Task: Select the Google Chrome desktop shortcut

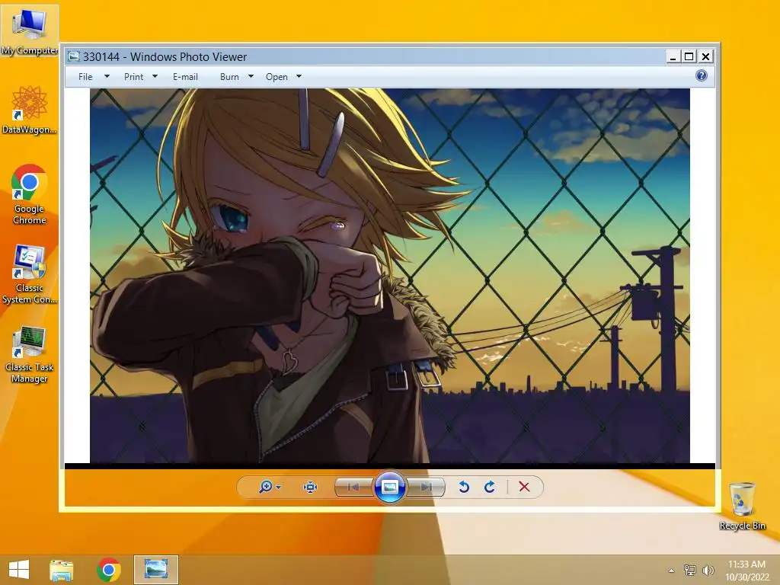Action: tap(30, 194)
